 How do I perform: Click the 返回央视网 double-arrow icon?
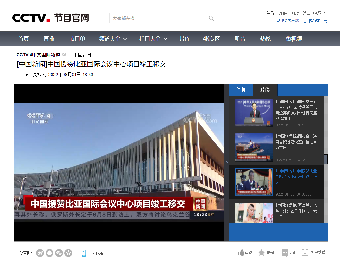(326, 13)
